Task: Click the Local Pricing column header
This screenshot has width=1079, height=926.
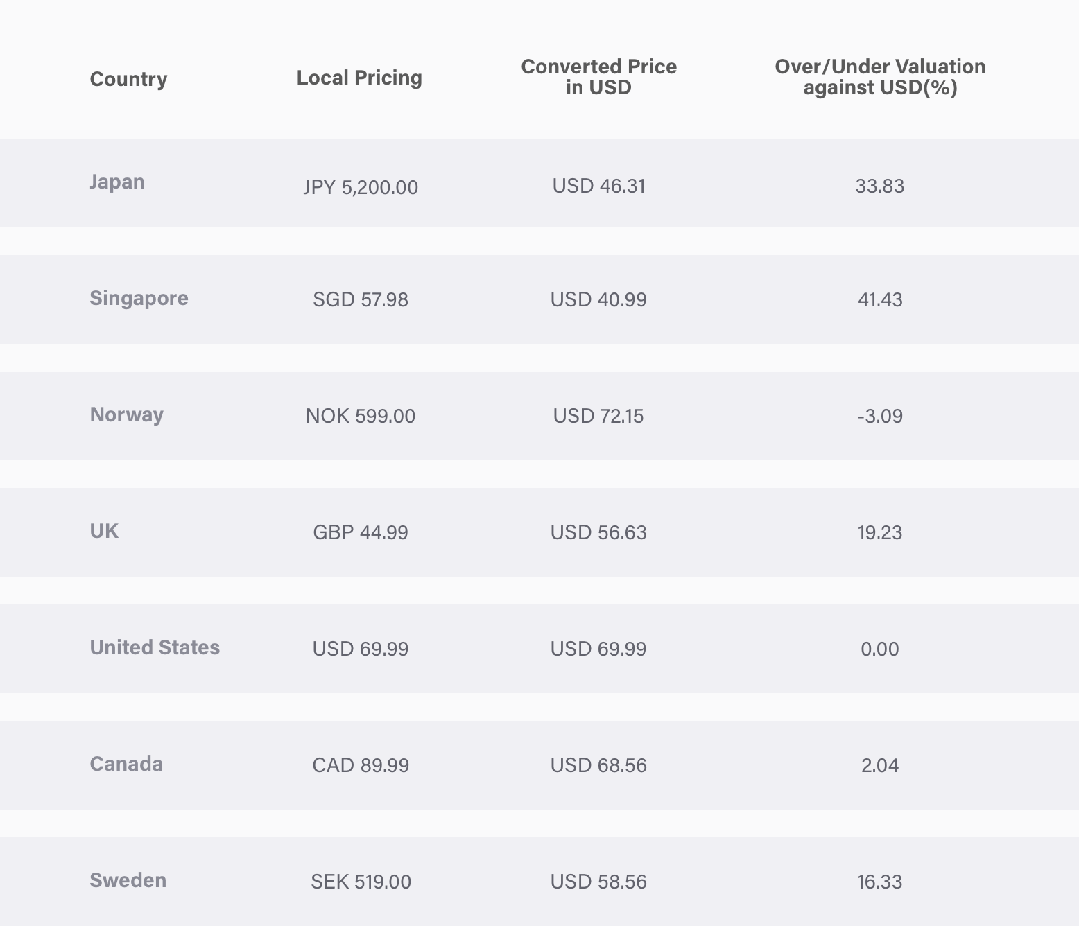Action: coord(359,78)
